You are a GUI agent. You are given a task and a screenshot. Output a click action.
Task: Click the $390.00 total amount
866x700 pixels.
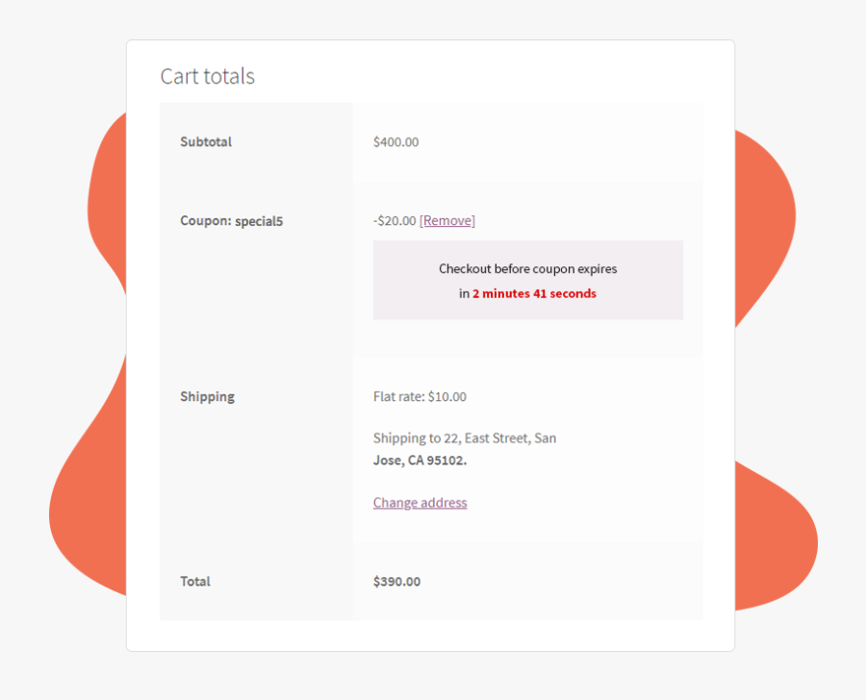point(396,581)
